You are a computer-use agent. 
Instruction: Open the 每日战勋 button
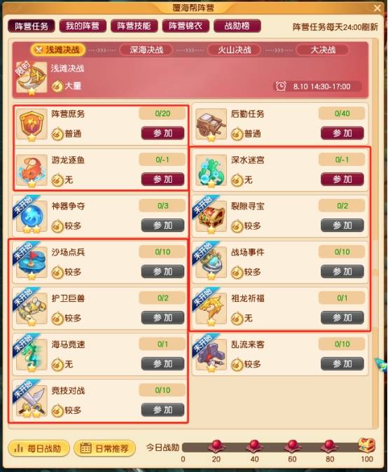coord(39,448)
